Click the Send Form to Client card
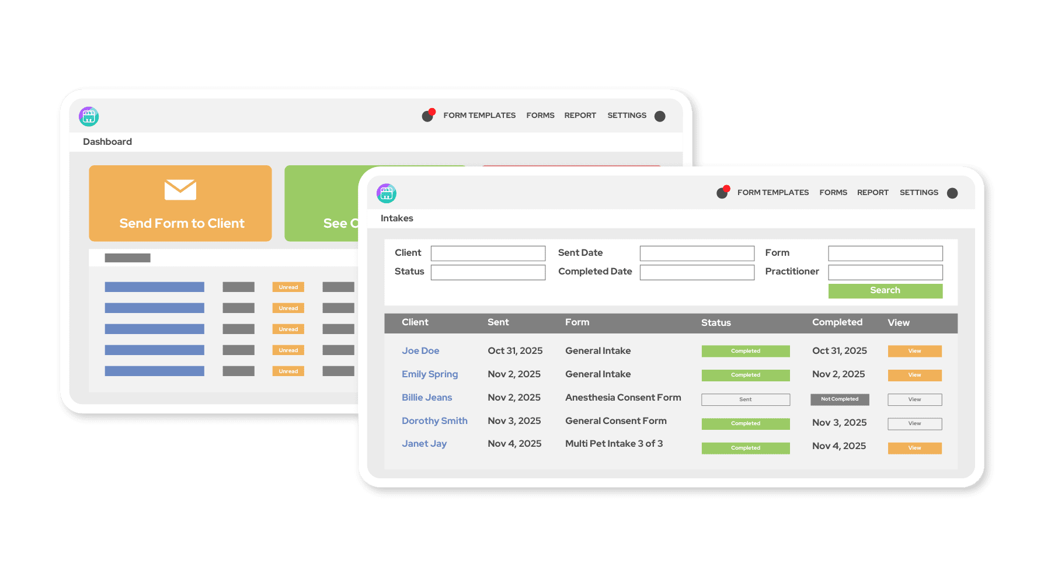The image size is (1051, 584). [x=180, y=204]
